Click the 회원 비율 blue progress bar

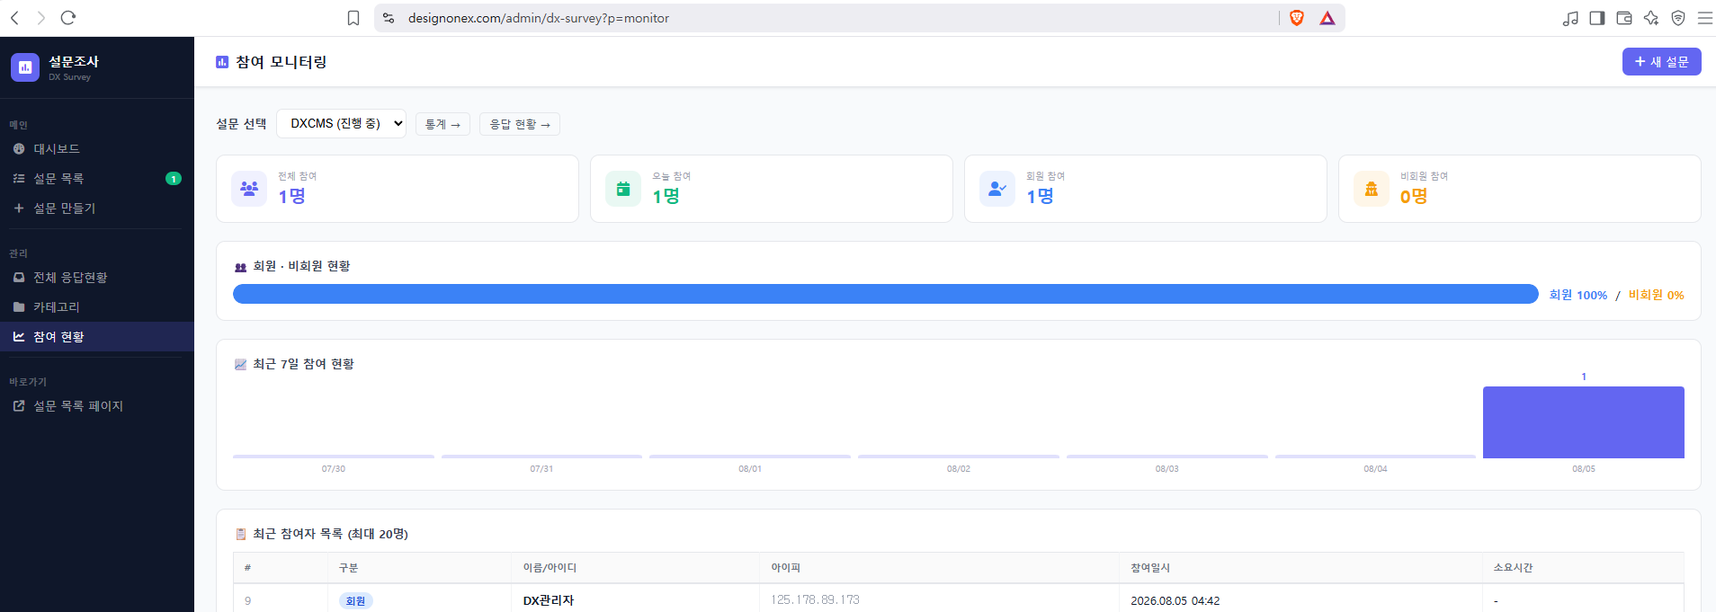pyautogui.click(x=886, y=294)
